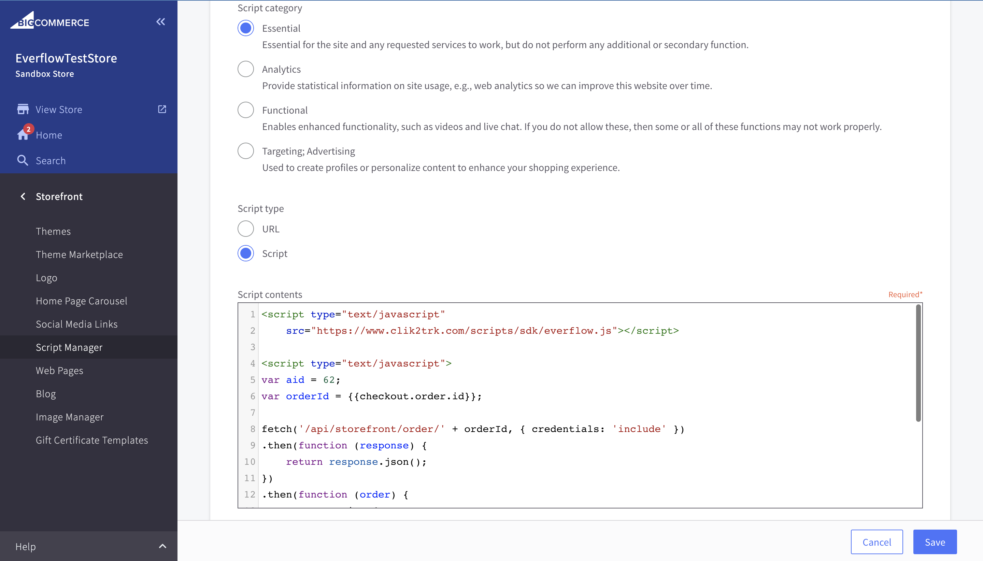
Task: Click the Search magnifier icon
Action: pos(23,160)
